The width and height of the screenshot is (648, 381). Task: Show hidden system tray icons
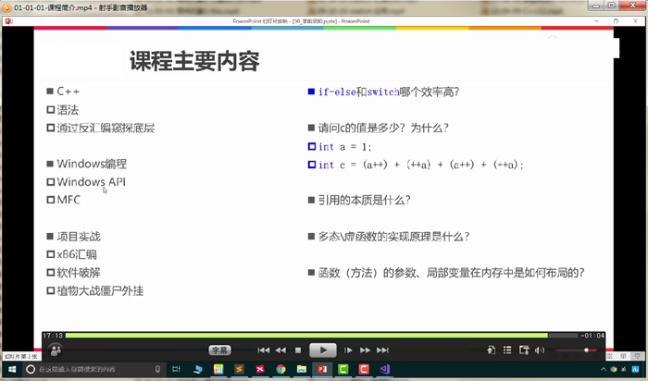click(x=604, y=369)
